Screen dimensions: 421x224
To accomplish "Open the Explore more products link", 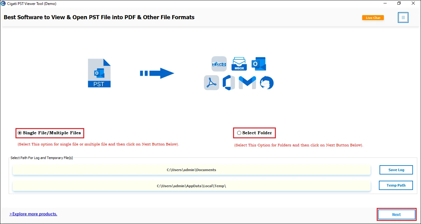I will coord(33,214).
